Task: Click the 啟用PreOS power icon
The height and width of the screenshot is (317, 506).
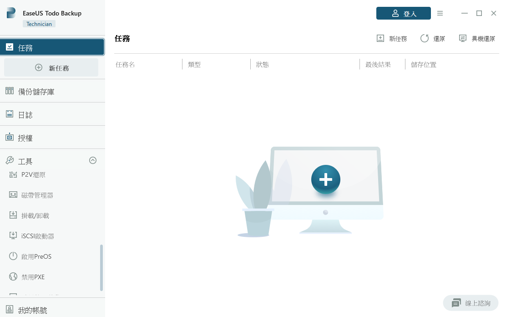Action: coord(13,256)
